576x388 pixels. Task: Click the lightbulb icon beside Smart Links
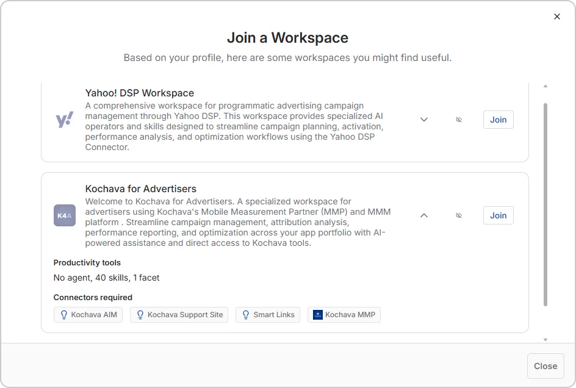[x=246, y=315]
